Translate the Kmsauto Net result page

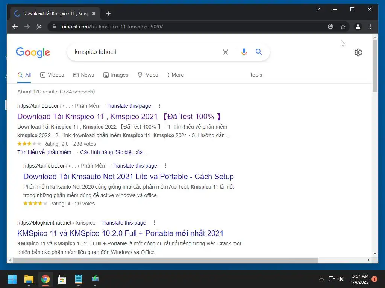point(135,166)
